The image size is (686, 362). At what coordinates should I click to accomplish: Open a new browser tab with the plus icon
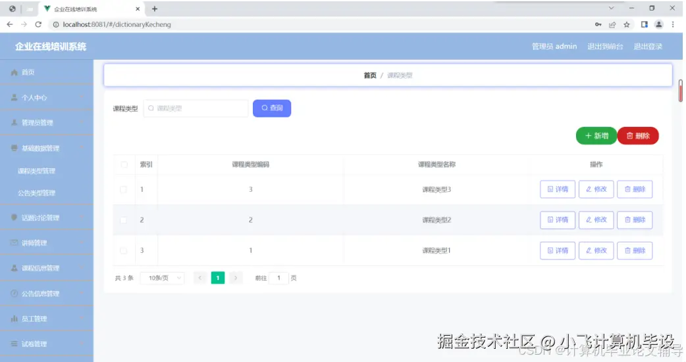coord(155,9)
